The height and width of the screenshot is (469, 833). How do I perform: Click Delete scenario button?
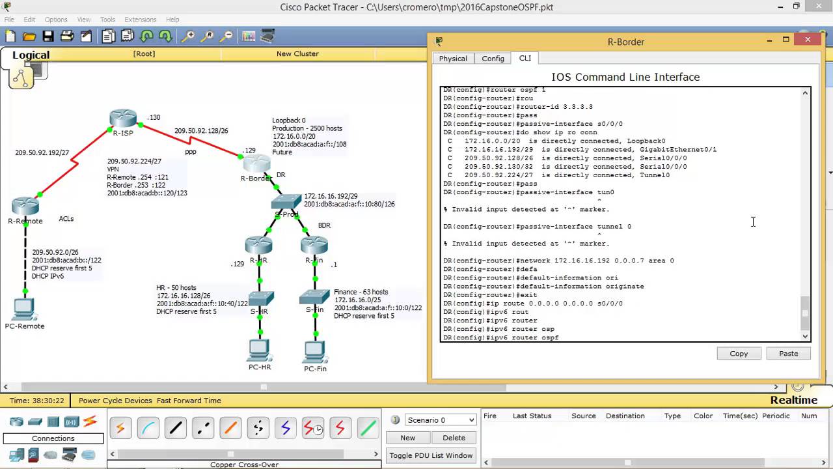[454, 438]
